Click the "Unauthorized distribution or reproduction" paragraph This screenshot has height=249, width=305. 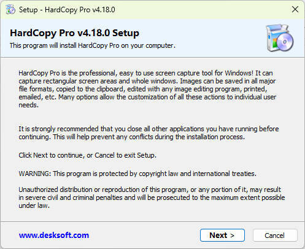pyautogui.click(x=152, y=197)
